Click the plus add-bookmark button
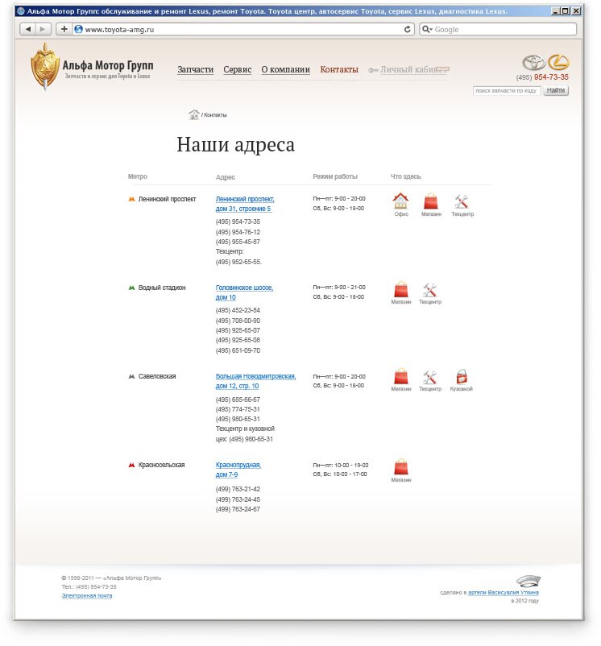Screen dimensions: 601x646 coord(64,29)
